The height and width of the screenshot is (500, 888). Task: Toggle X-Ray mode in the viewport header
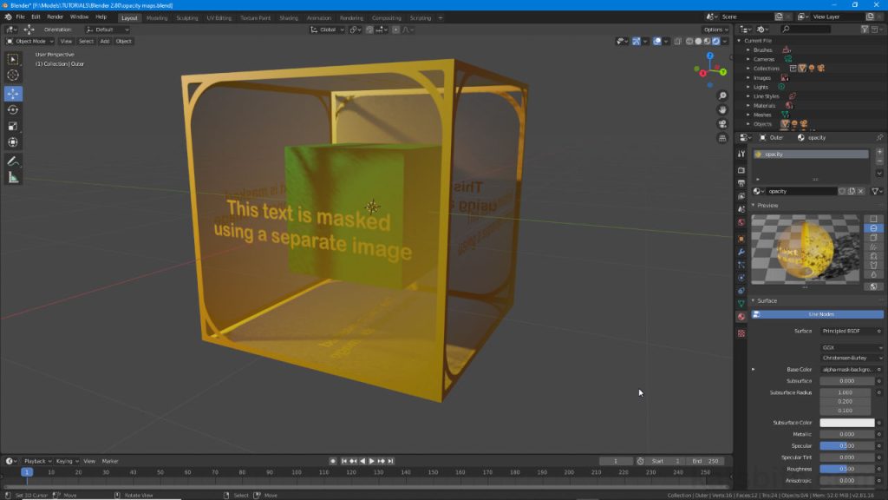677,41
